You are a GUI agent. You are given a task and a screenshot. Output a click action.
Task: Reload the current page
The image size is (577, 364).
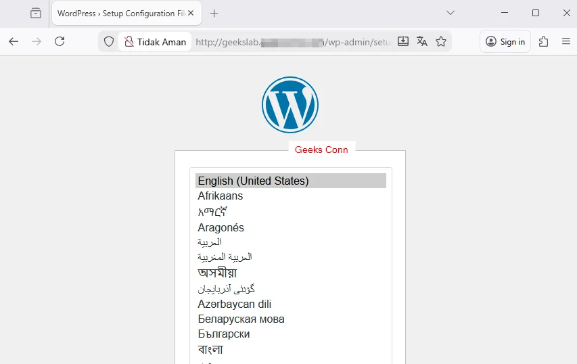point(60,41)
